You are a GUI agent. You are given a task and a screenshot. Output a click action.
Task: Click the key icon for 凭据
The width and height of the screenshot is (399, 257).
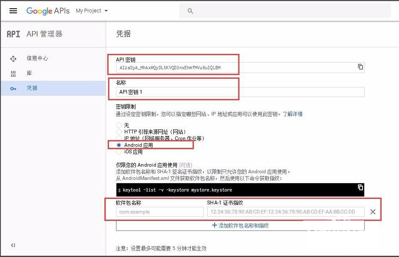13,89
